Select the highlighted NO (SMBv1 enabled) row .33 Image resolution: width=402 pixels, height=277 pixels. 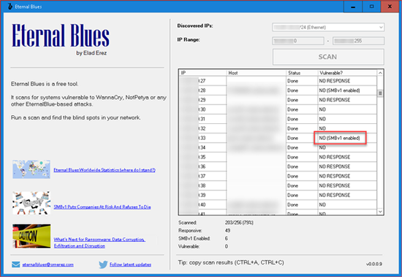(x=278, y=138)
